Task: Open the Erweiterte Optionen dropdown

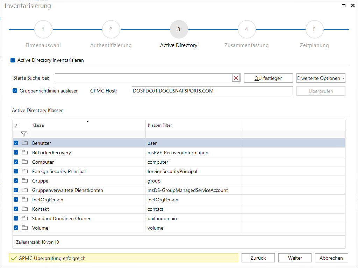Action: point(321,78)
